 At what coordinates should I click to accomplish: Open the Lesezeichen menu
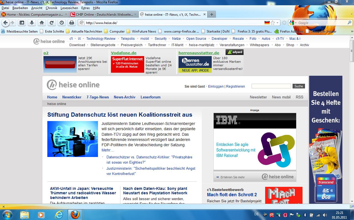tap(69, 8)
